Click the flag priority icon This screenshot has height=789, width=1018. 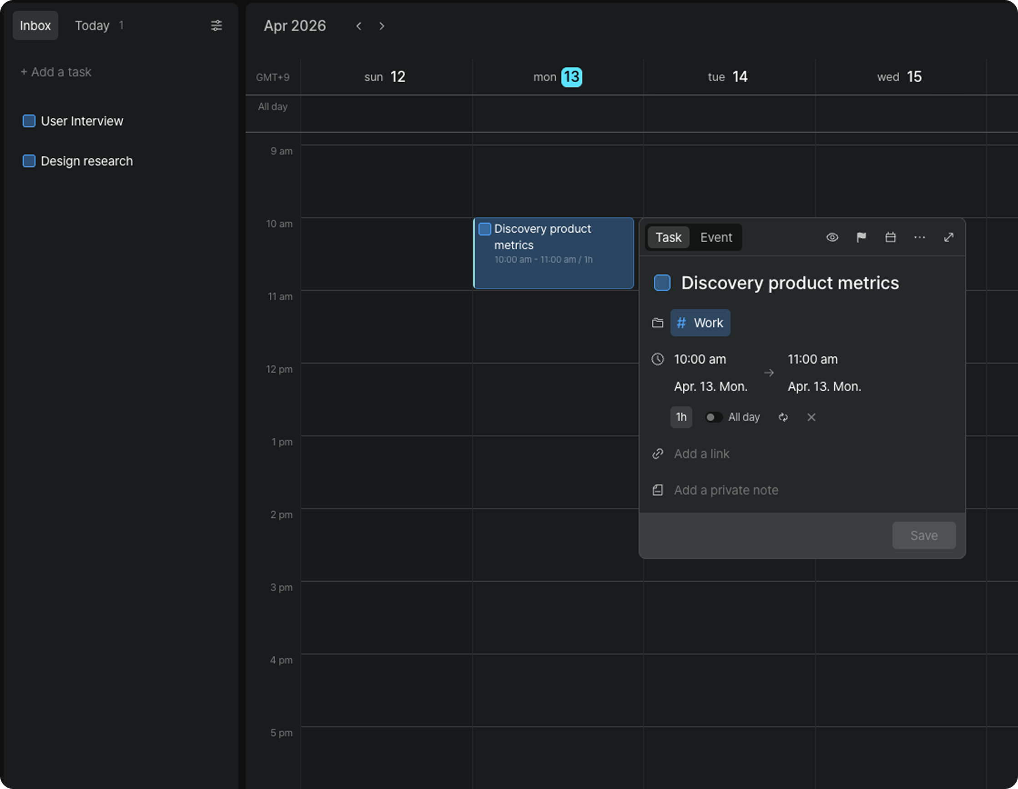tap(861, 238)
